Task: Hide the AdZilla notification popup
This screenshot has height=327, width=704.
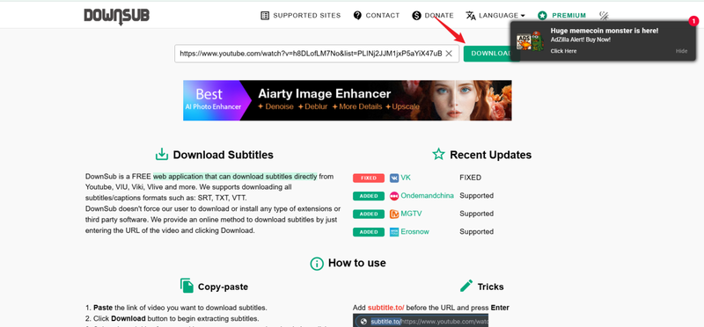Action: (681, 51)
